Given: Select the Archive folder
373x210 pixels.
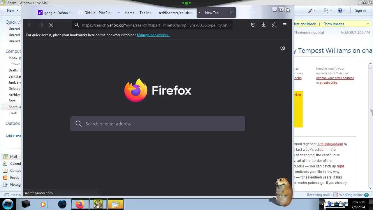Looking at the screenshot, I should point(15,95).
